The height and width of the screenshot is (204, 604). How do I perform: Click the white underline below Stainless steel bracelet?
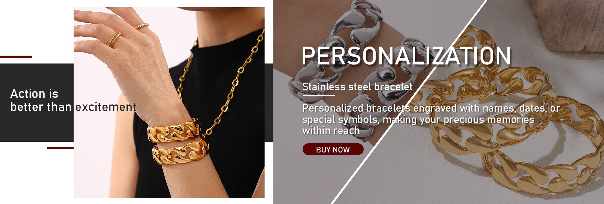[318, 95]
